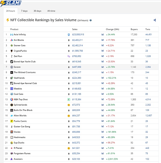The image size is (161, 163).
Task: Open NBA Top Shot chart icon
Action: pyautogui.click(x=103, y=99)
